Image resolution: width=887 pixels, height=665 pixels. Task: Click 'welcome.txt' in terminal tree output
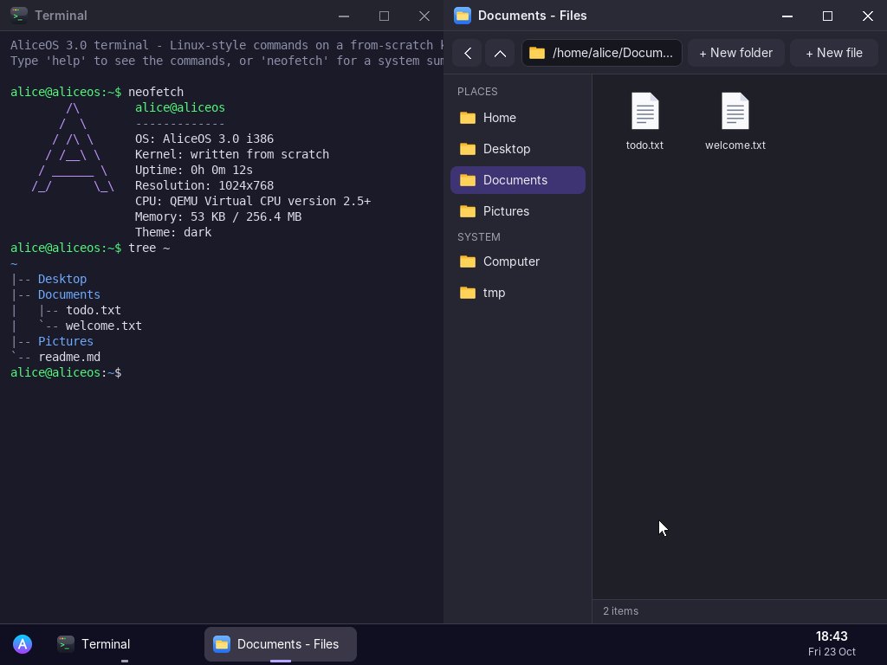[x=104, y=326]
